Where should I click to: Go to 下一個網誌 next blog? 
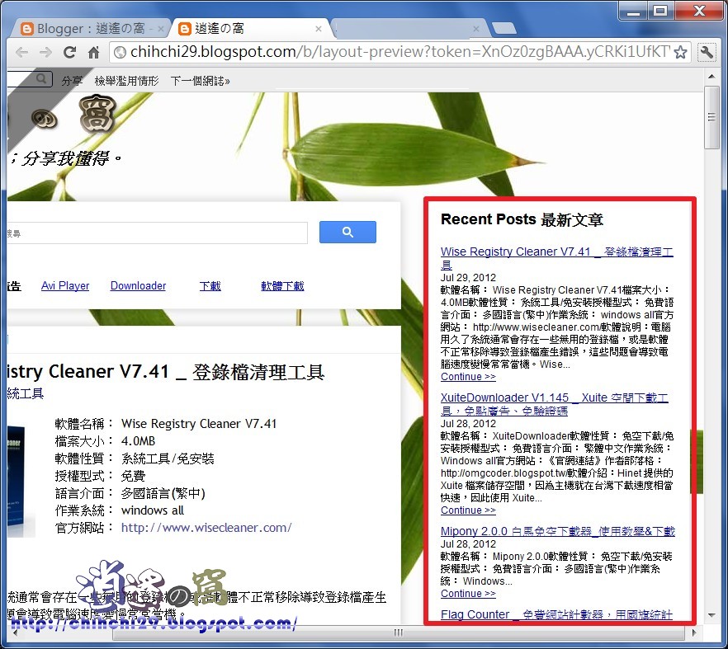[200, 81]
